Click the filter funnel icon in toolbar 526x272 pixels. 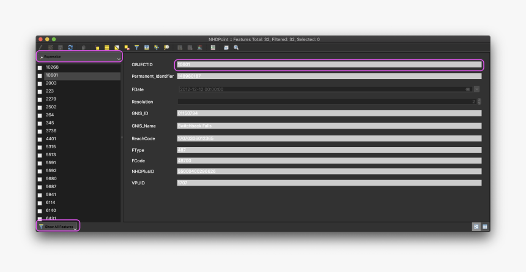click(x=137, y=47)
